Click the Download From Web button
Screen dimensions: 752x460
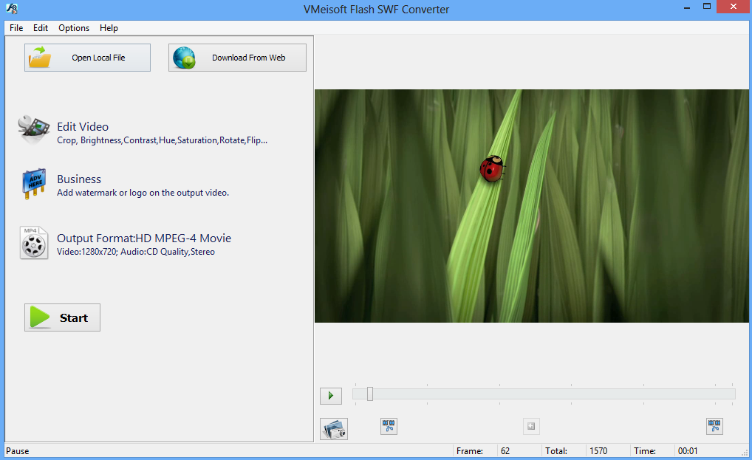point(237,57)
